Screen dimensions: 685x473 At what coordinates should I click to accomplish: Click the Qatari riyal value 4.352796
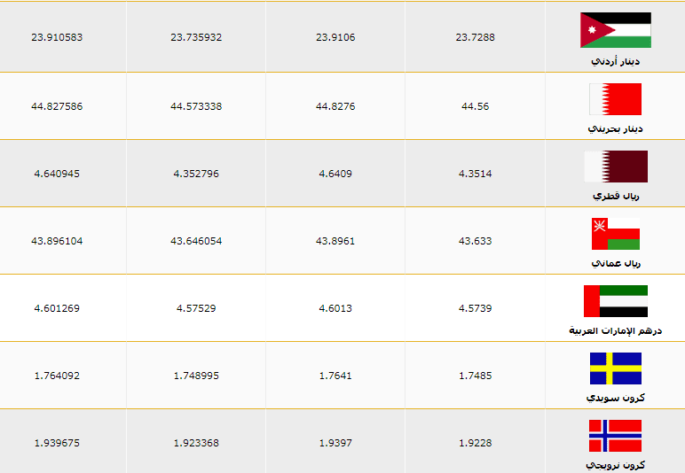[196, 174]
